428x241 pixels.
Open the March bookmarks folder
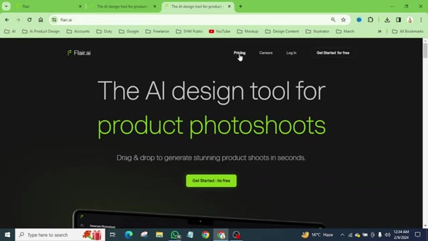tap(345, 31)
